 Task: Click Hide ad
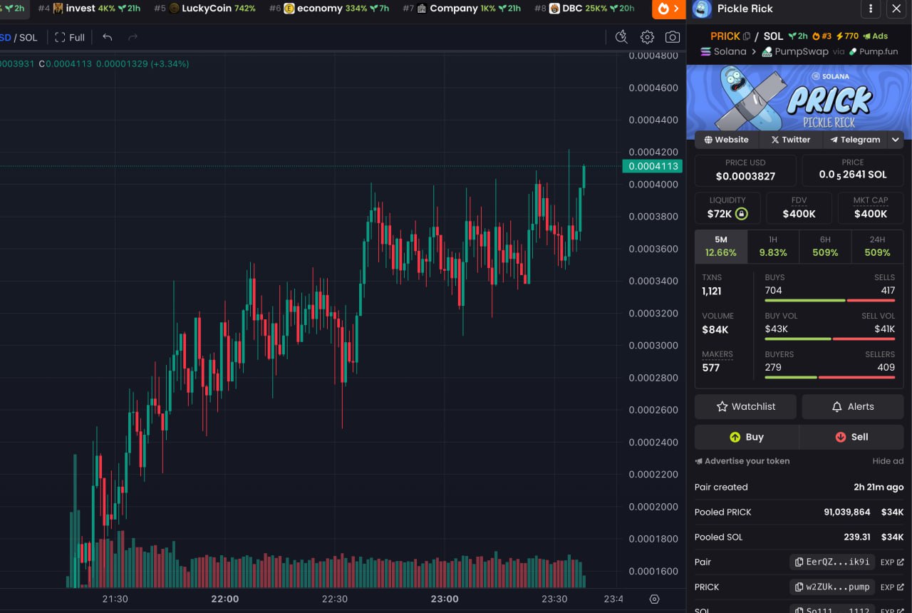pyautogui.click(x=888, y=461)
